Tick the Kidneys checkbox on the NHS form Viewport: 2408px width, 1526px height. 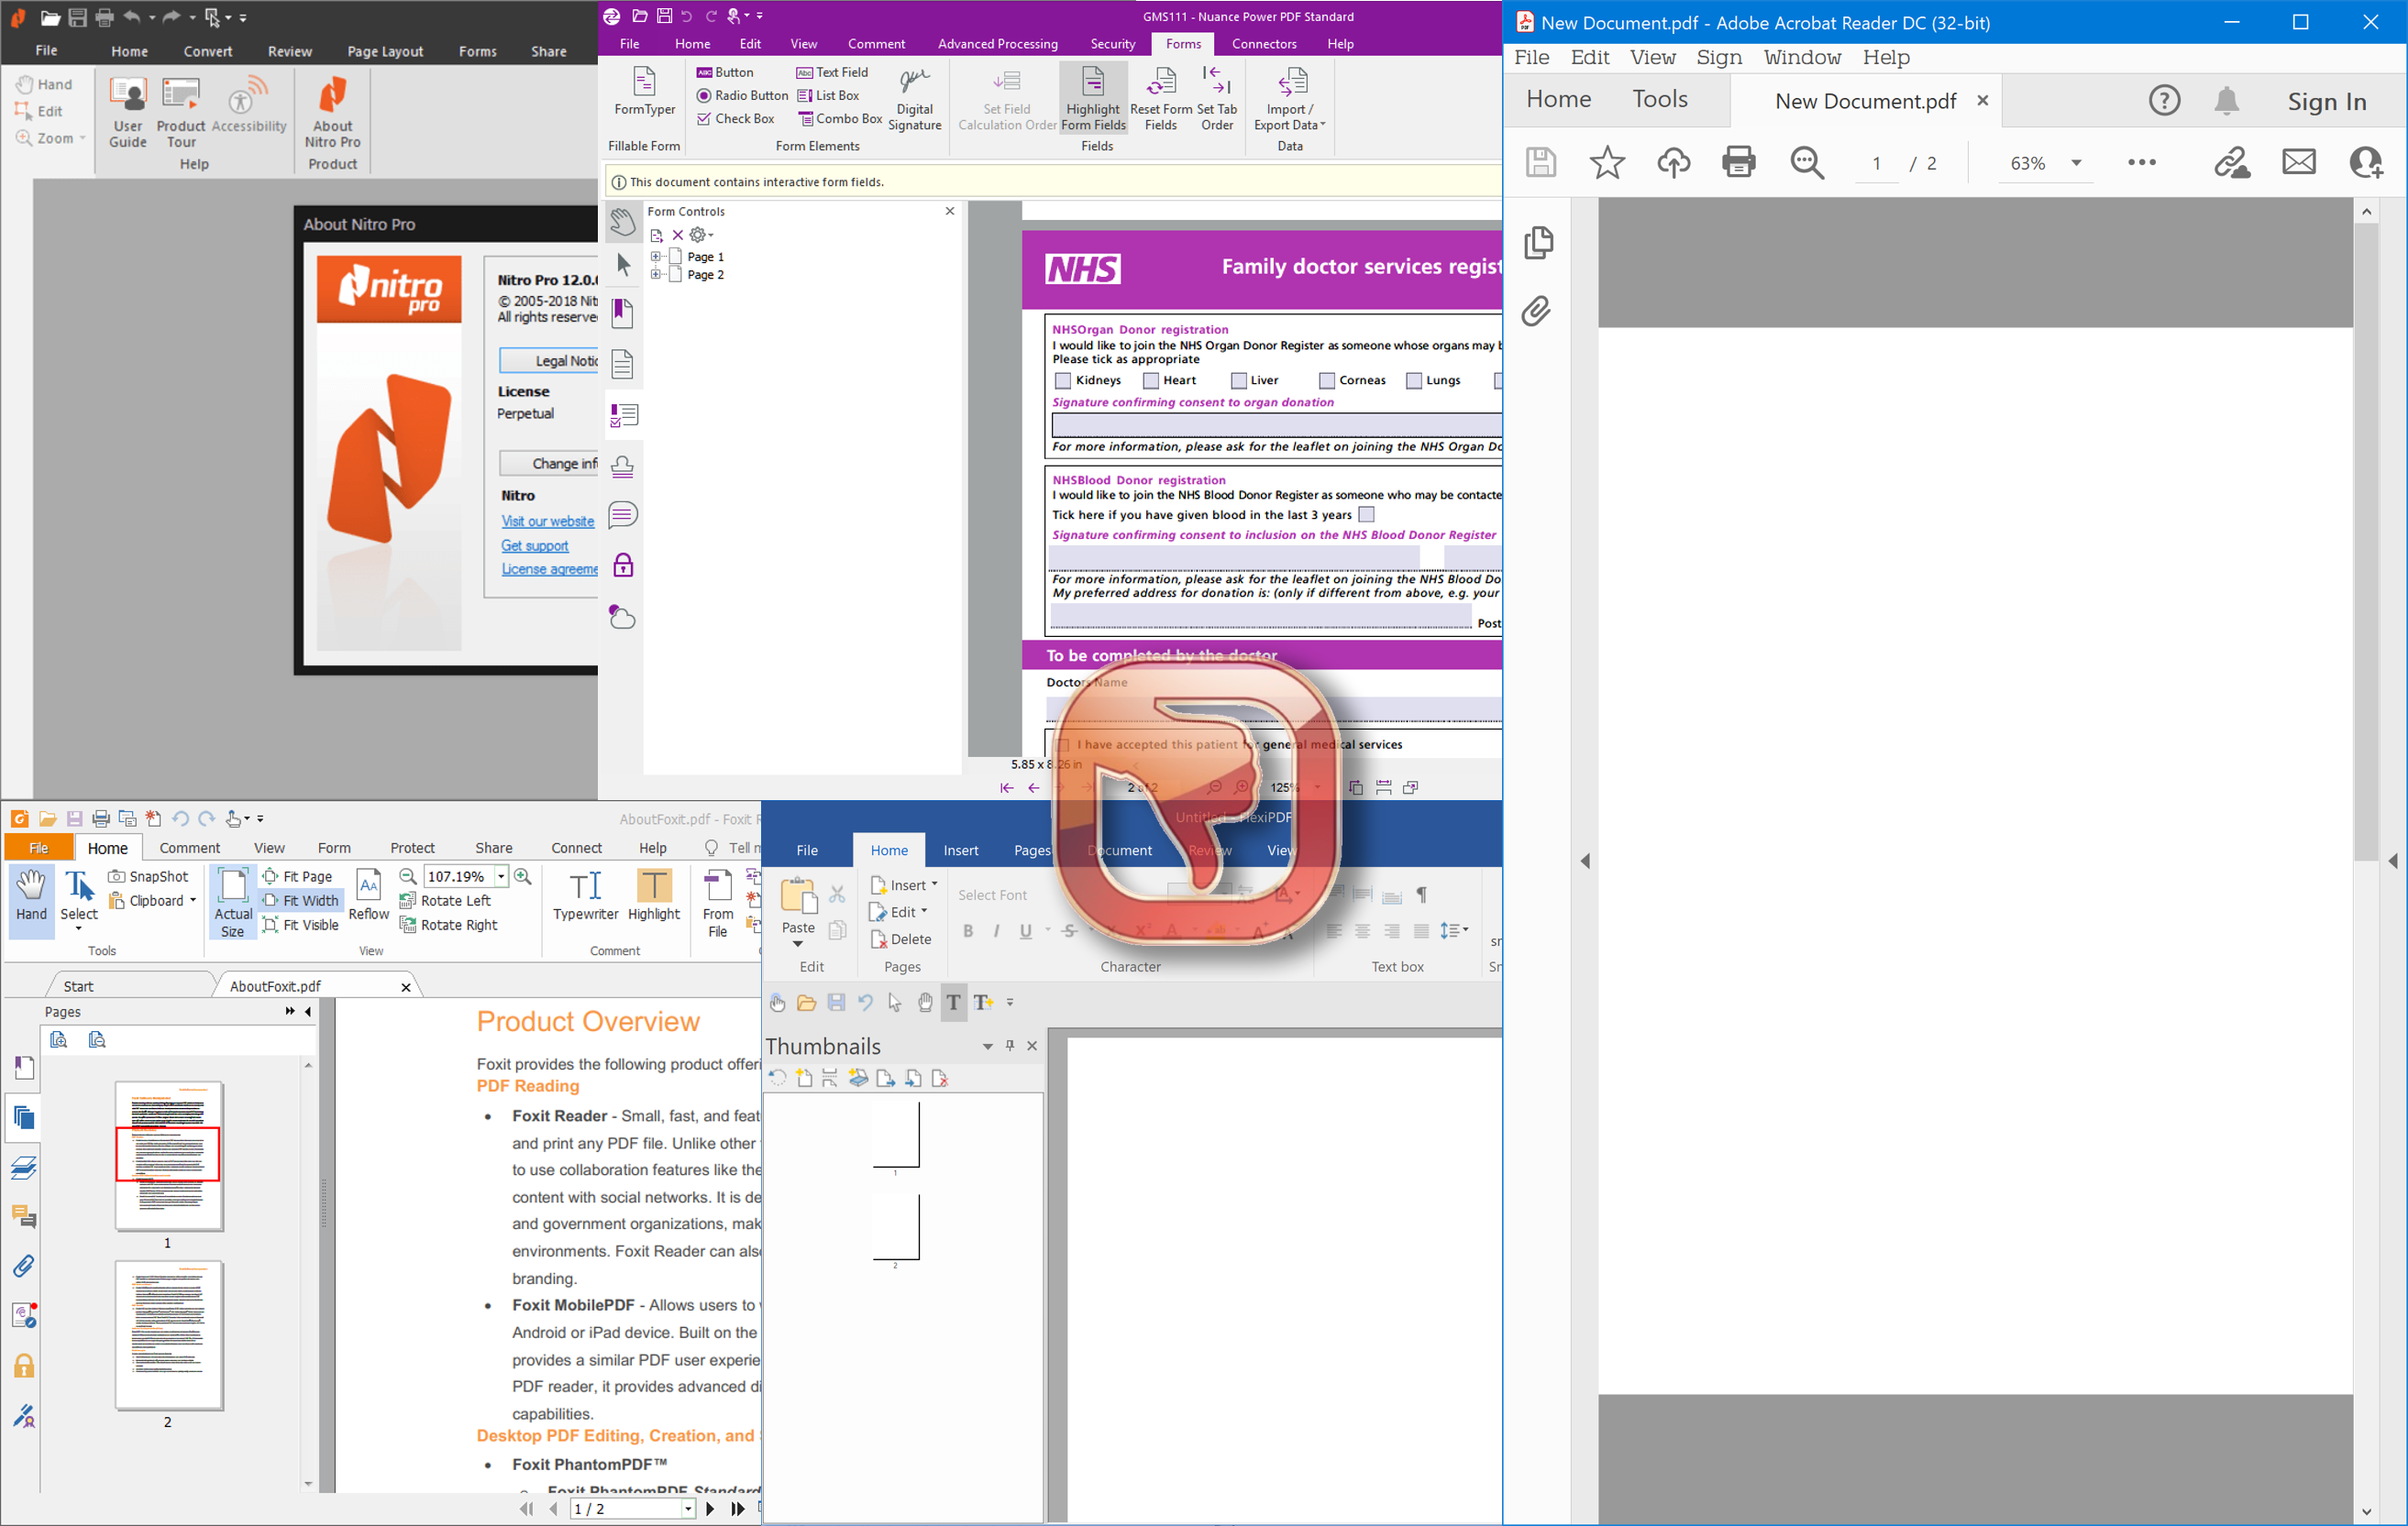click(1062, 379)
